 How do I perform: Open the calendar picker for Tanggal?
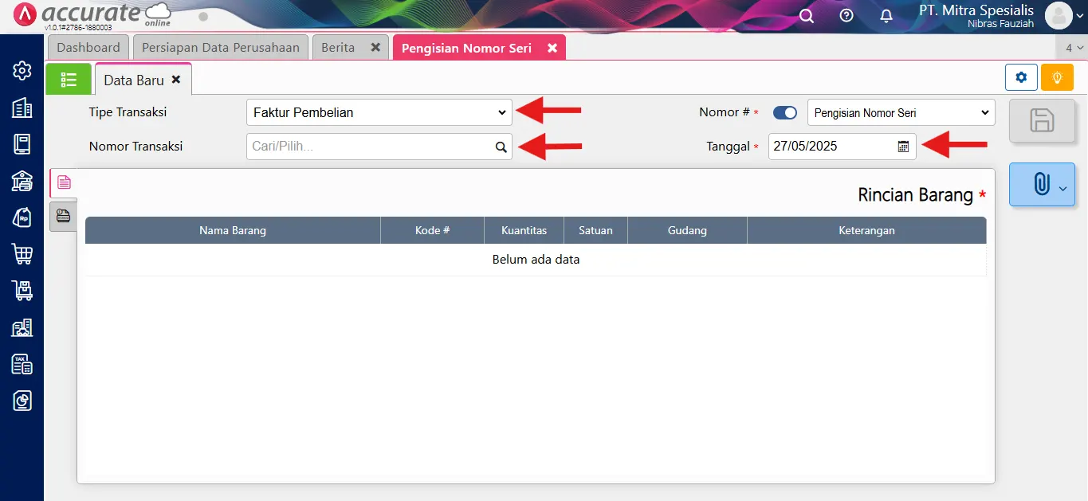coord(904,147)
